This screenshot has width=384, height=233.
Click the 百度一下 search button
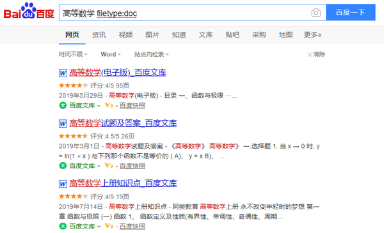tap(351, 12)
